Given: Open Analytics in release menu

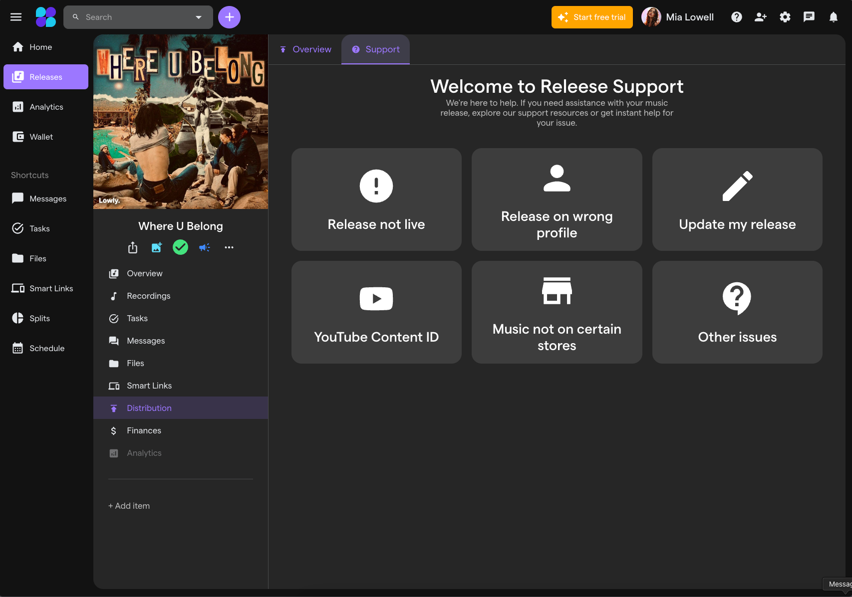Looking at the screenshot, I should [x=181, y=453].
